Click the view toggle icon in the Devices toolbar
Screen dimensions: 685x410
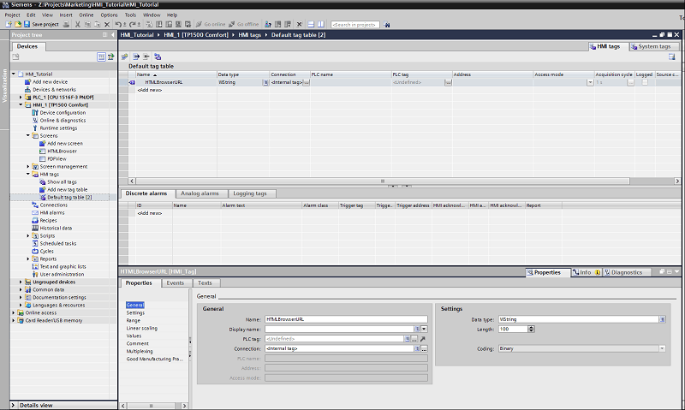[x=101, y=56]
